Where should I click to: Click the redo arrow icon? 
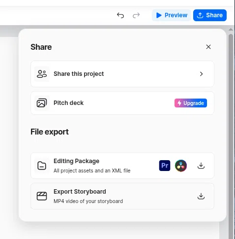click(x=136, y=15)
